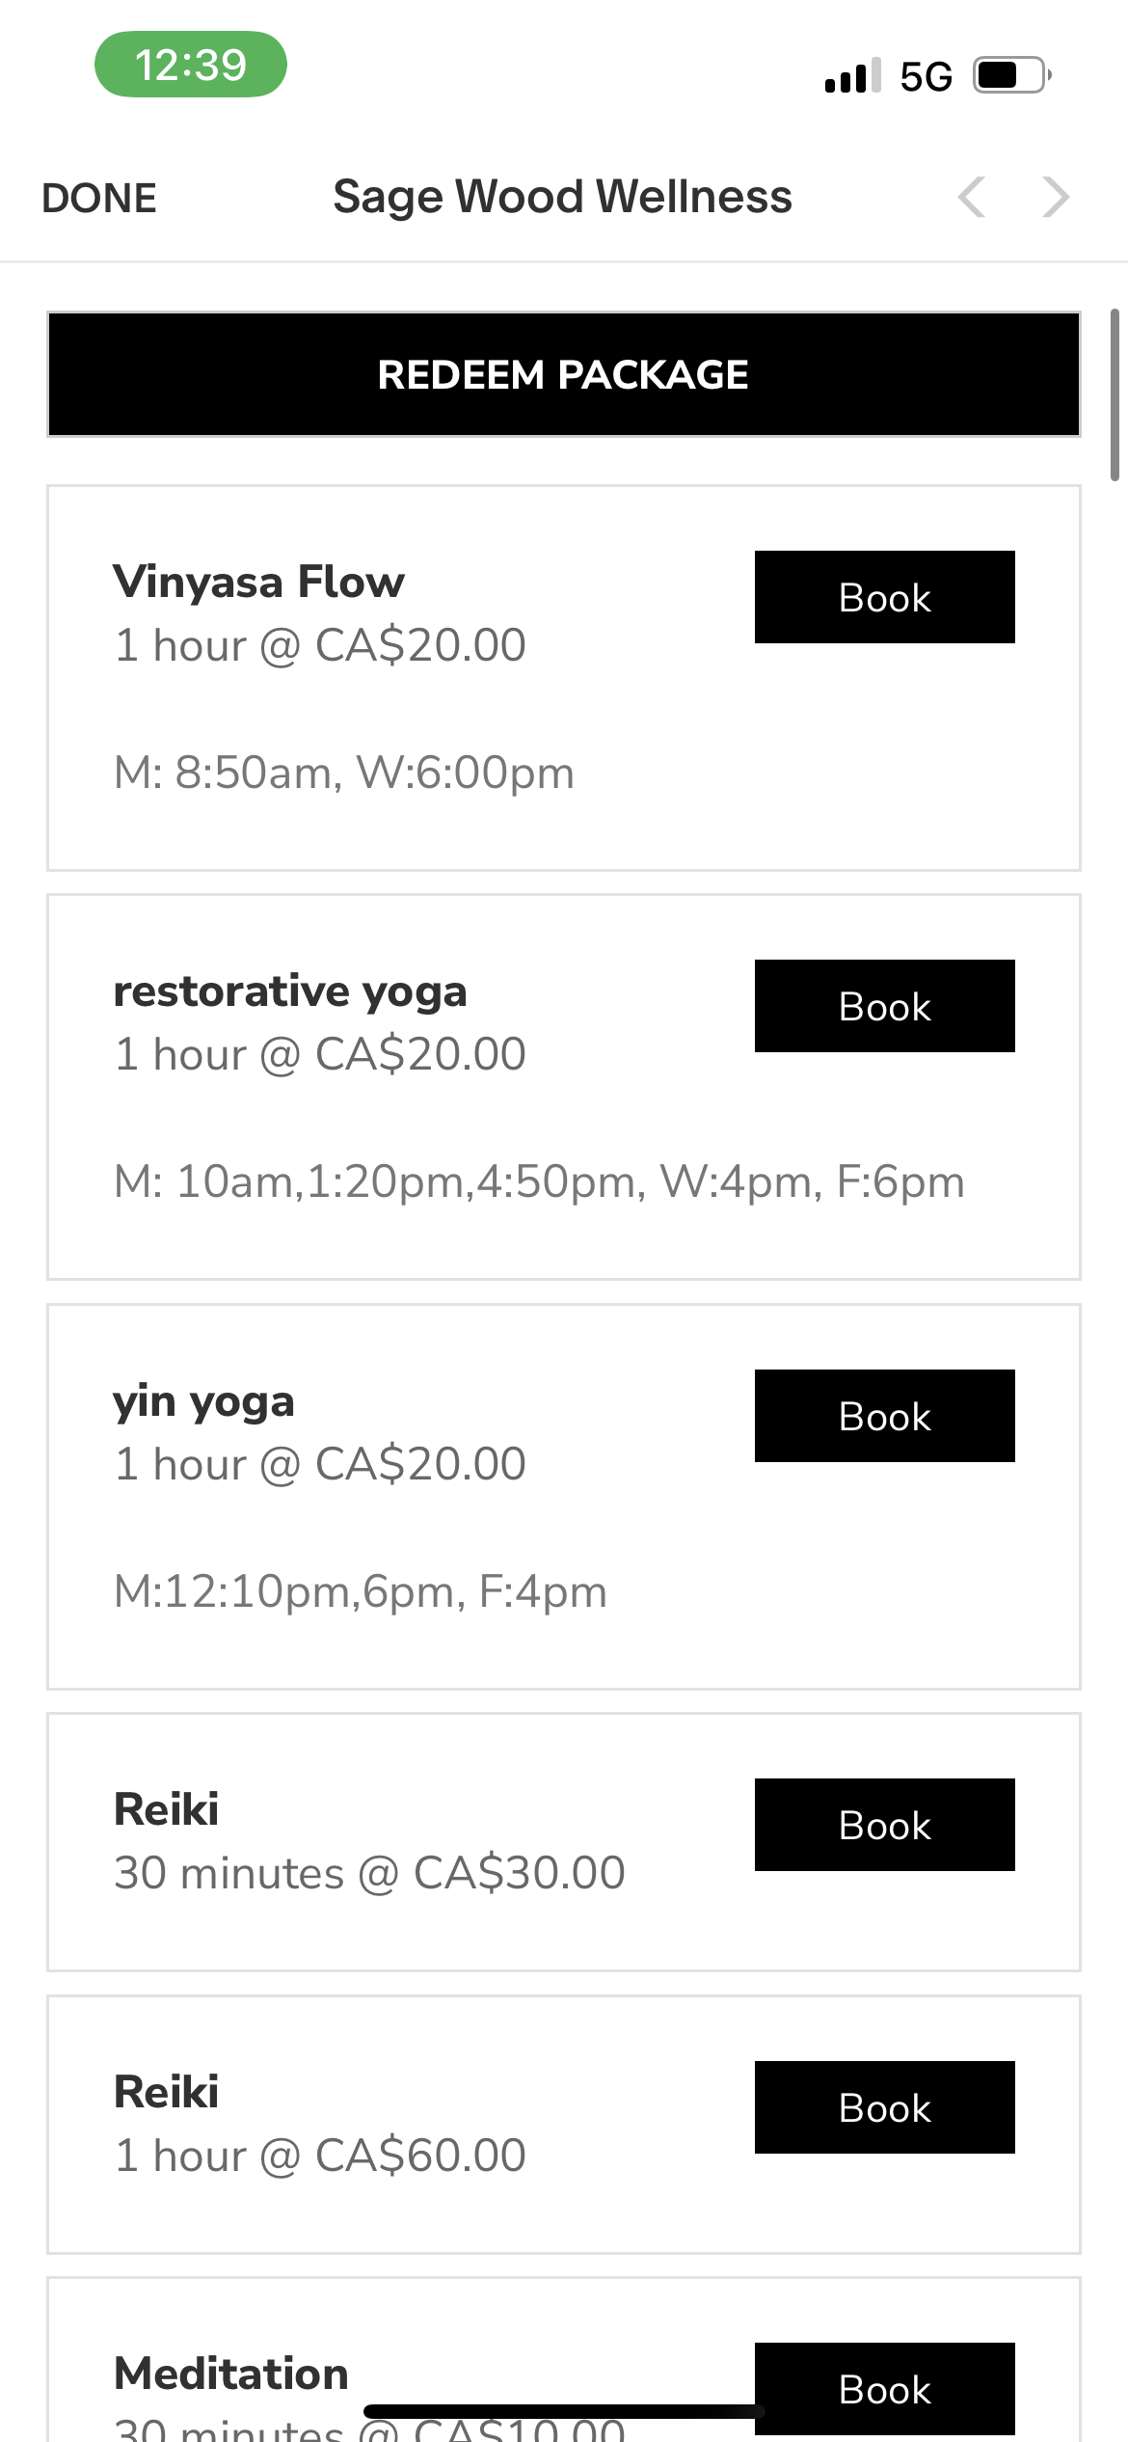Tap the green 12:39 time pill
The image size is (1128, 2442).
point(191,65)
